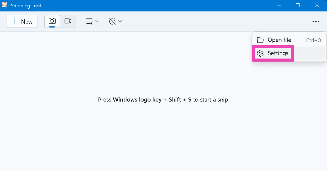The width and height of the screenshot is (327, 171).
Task: Switch to Record mode with video camera icon
Action: [68, 21]
